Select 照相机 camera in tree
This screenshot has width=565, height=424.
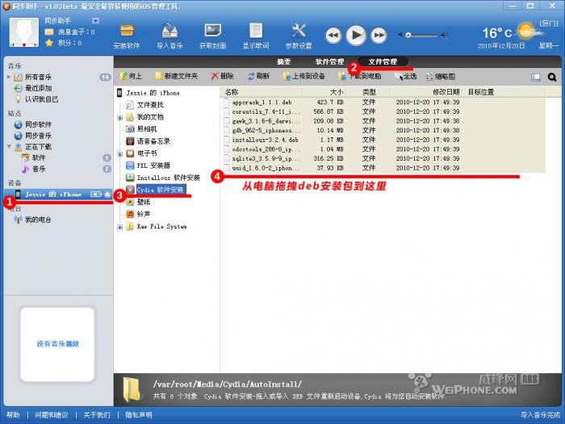click(147, 129)
